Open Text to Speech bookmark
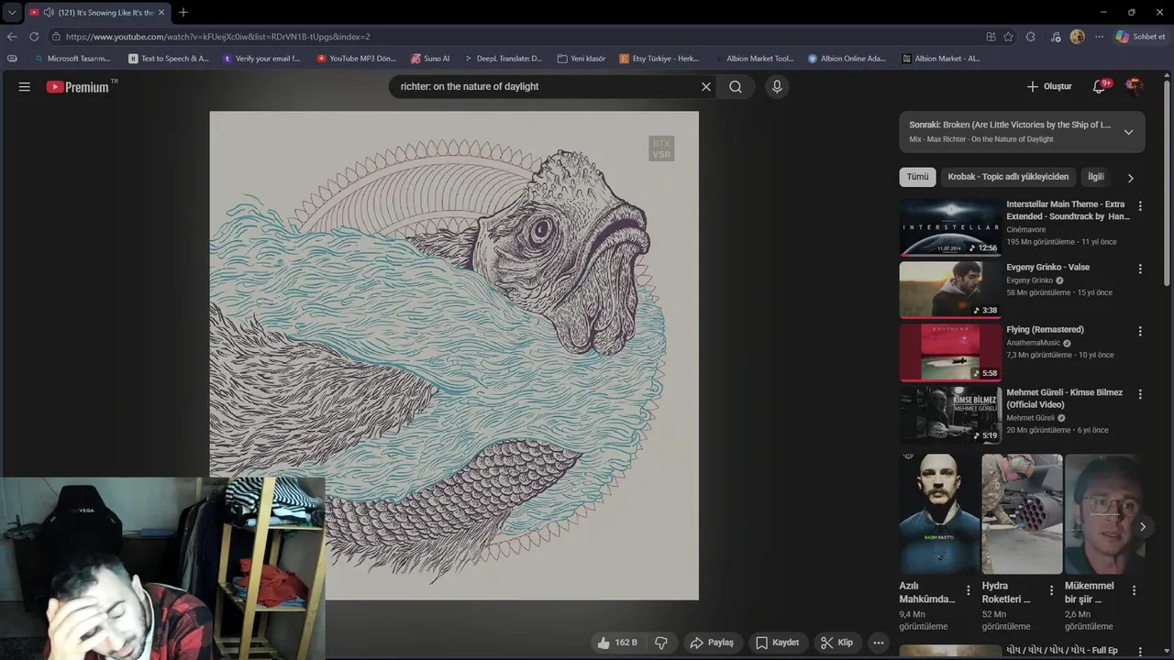Image resolution: width=1174 pixels, height=660 pixels. click(169, 59)
